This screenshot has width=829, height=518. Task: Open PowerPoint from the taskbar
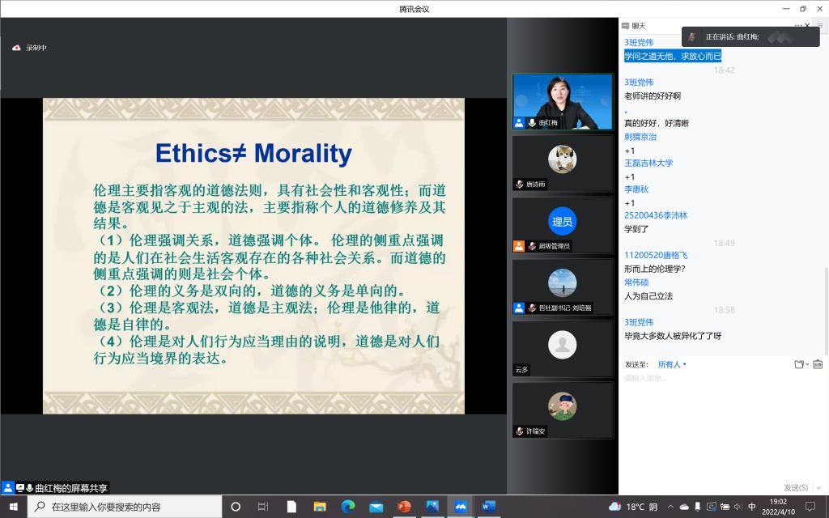[x=404, y=507]
